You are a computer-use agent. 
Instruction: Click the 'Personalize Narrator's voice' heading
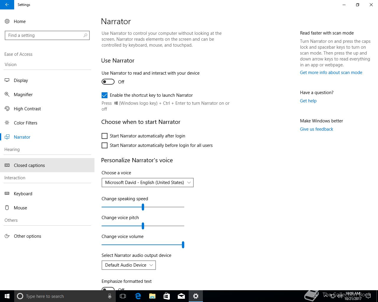click(137, 160)
